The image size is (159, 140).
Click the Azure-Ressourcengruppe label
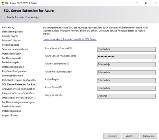(x=58, y=72)
